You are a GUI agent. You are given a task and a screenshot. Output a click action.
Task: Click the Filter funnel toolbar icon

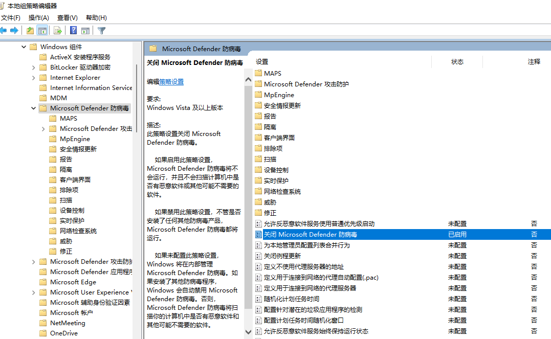(102, 31)
